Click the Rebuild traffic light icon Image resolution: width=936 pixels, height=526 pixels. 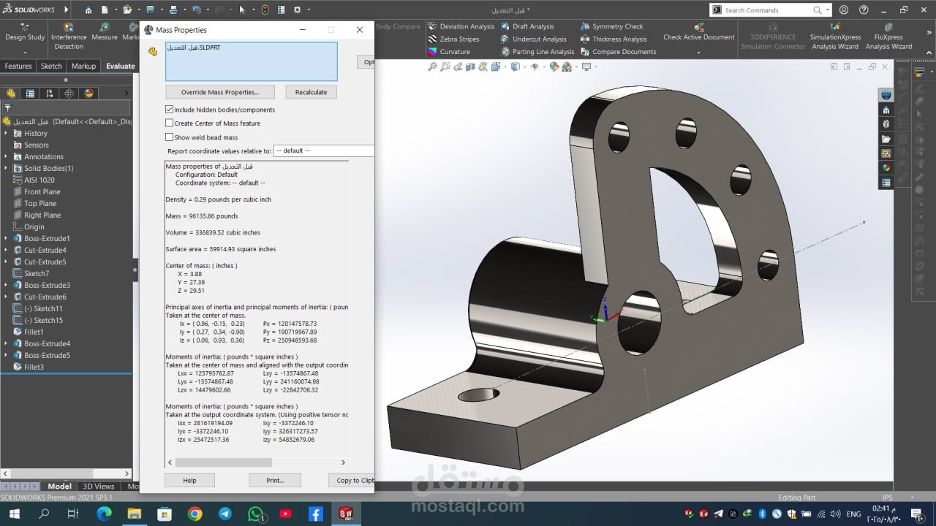[265, 10]
